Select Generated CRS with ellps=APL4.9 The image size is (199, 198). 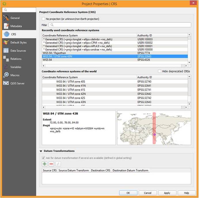click(115, 46)
